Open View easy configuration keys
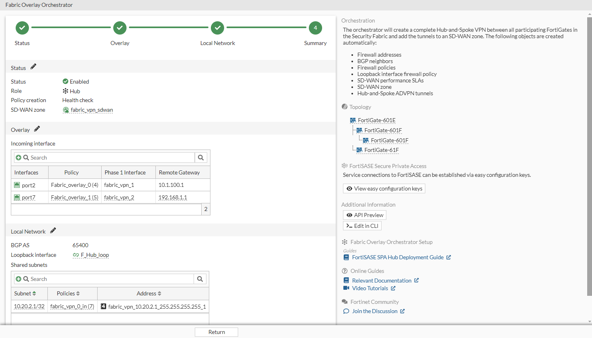 pos(384,188)
